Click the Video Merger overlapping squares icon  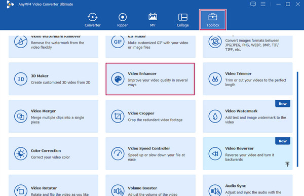[x=21, y=116]
